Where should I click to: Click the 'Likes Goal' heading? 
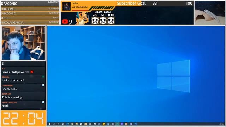pos(103,12)
